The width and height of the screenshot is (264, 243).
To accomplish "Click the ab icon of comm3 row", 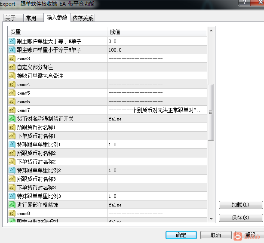I will (12, 58).
